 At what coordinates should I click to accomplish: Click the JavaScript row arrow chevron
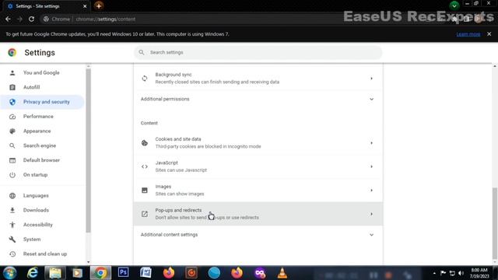[371, 166]
